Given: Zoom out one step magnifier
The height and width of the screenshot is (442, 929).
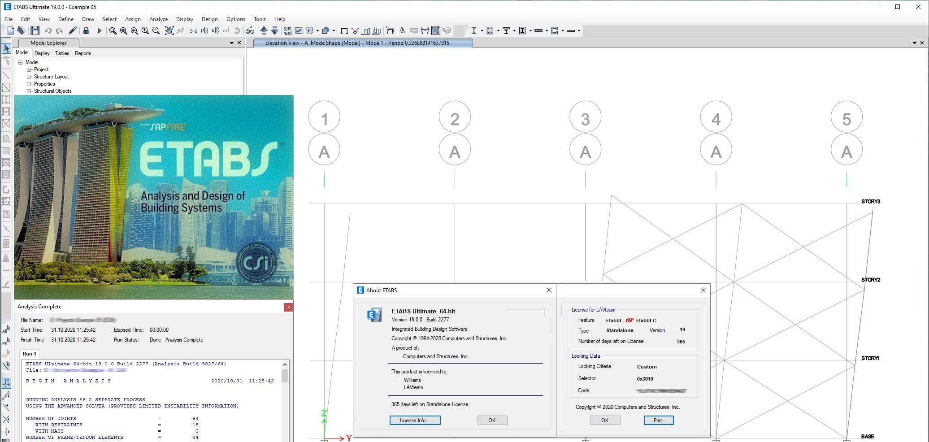Looking at the screenshot, I should pyautogui.click(x=156, y=30).
